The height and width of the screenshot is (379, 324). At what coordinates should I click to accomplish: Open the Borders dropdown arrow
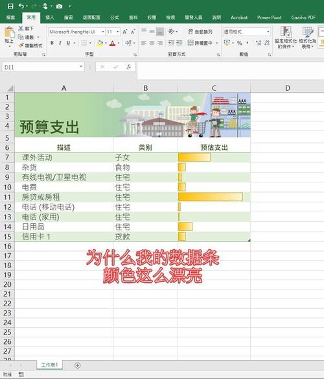[x=90, y=43]
